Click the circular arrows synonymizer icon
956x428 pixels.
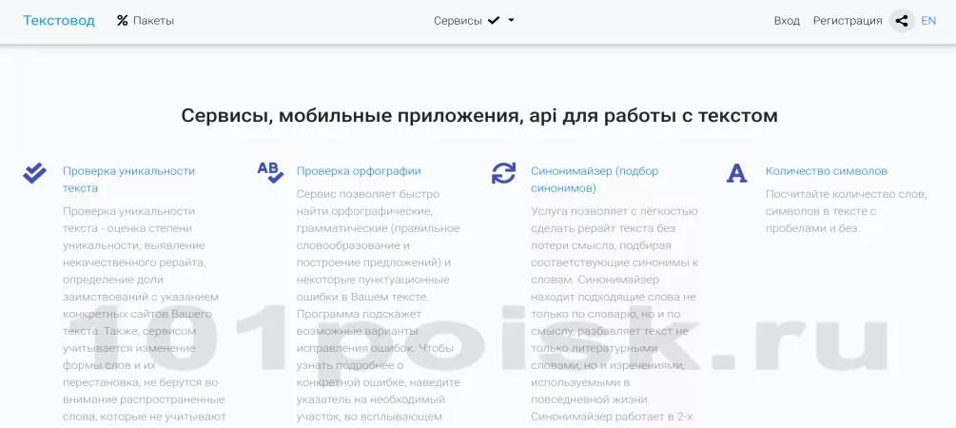[x=503, y=172]
